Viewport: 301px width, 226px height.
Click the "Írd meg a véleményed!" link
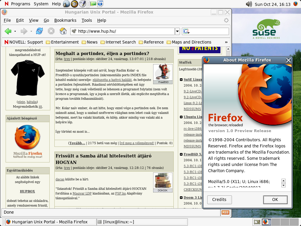(137, 143)
